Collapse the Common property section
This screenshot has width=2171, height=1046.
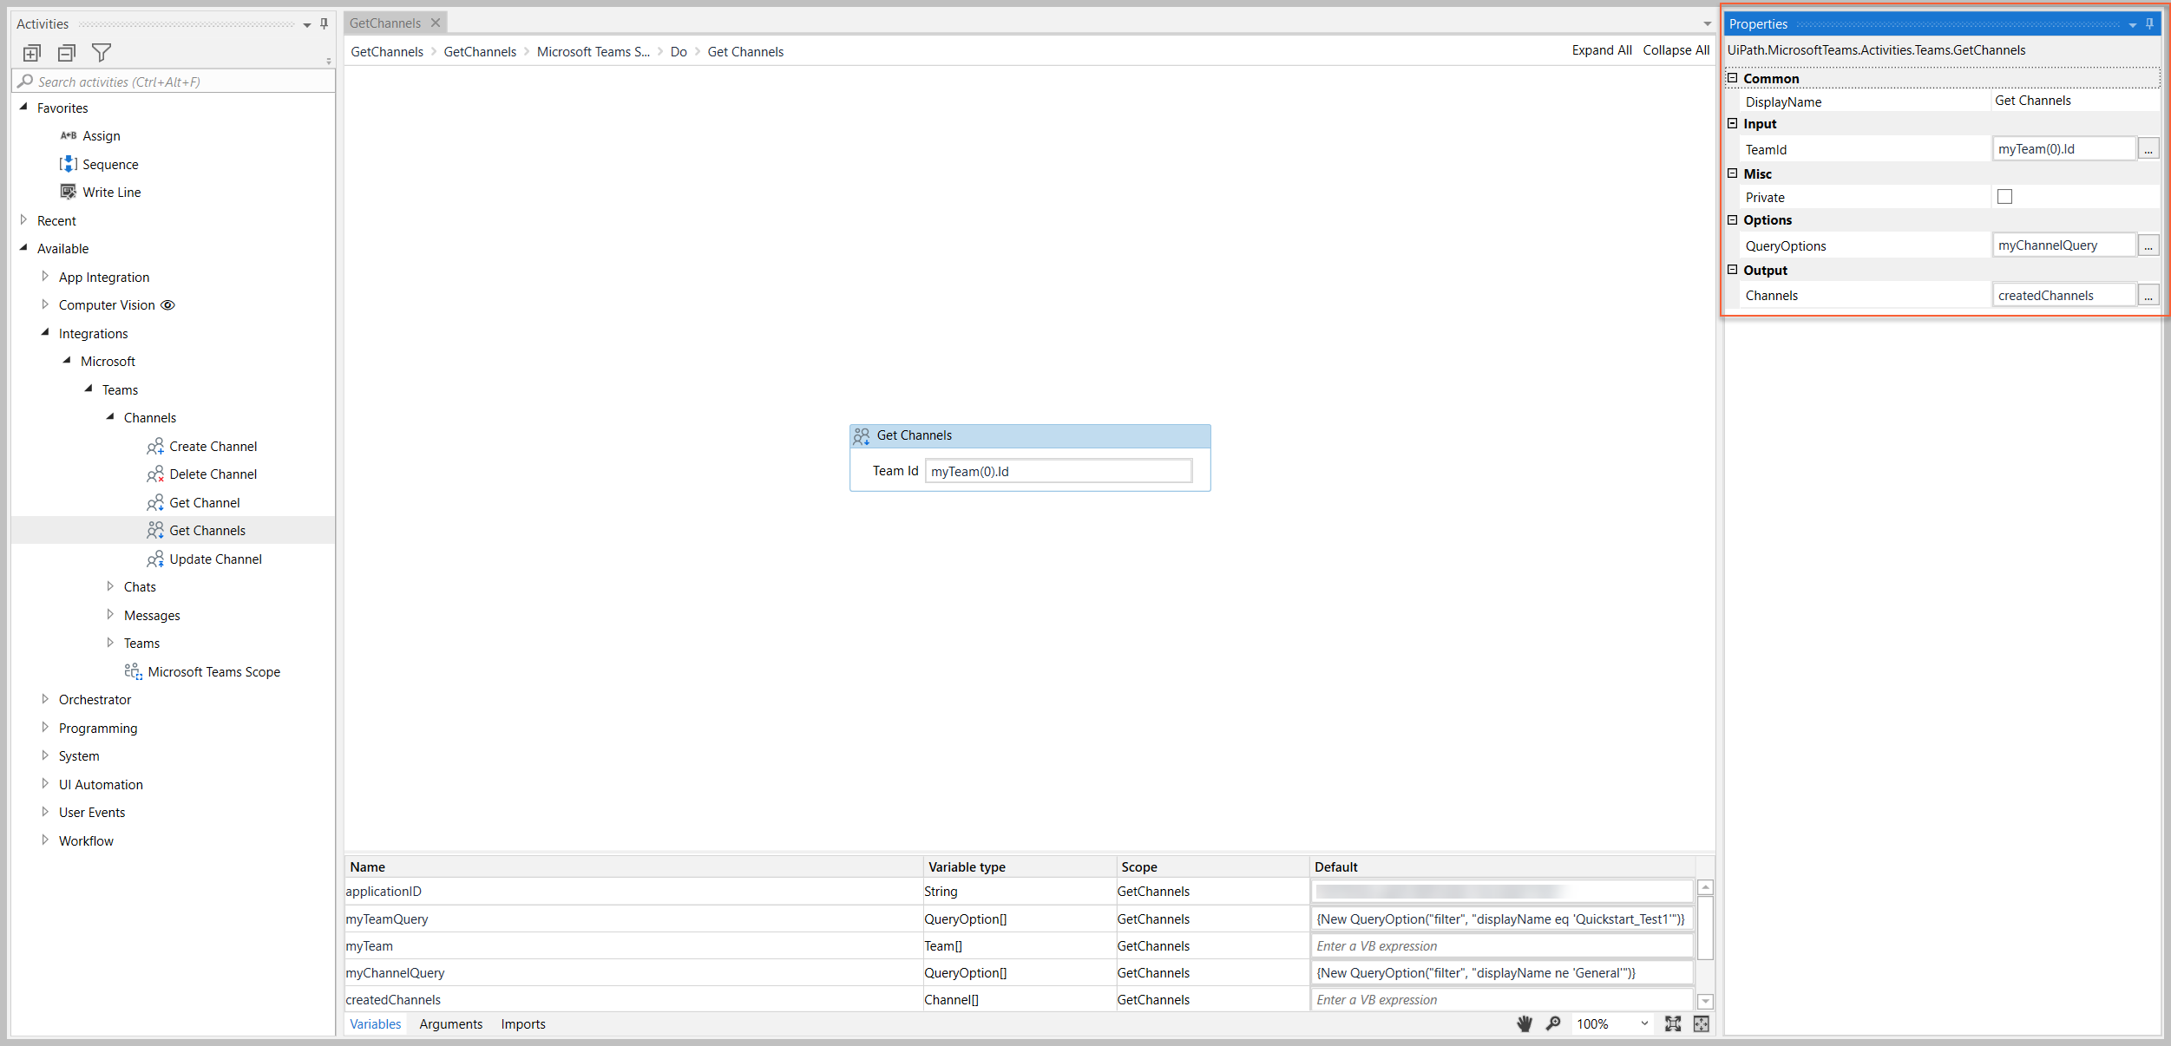click(1733, 78)
